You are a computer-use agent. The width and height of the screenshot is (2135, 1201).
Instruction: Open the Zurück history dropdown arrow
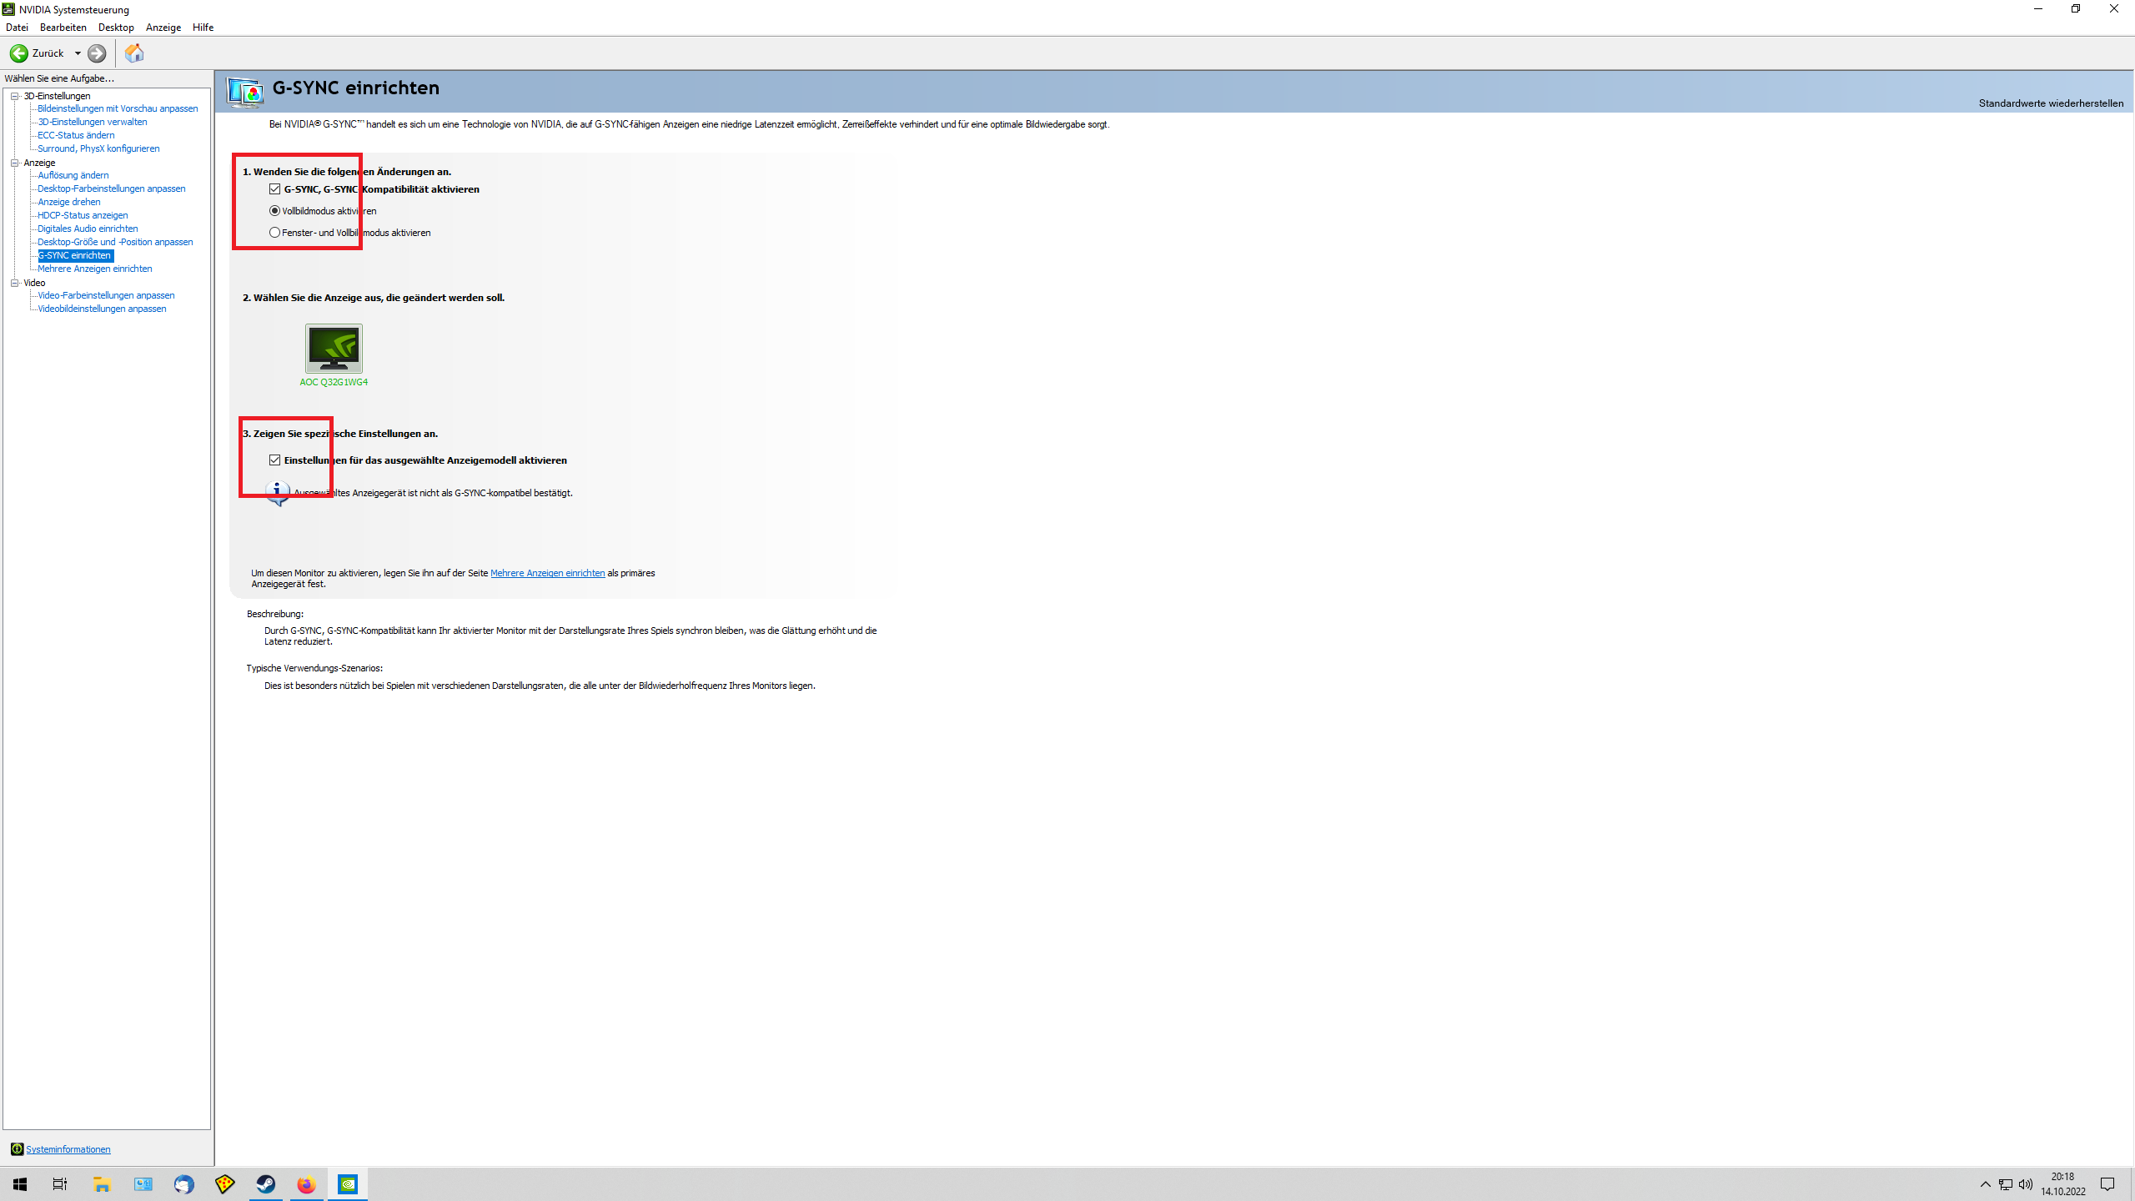pyautogui.click(x=78, y=53)
